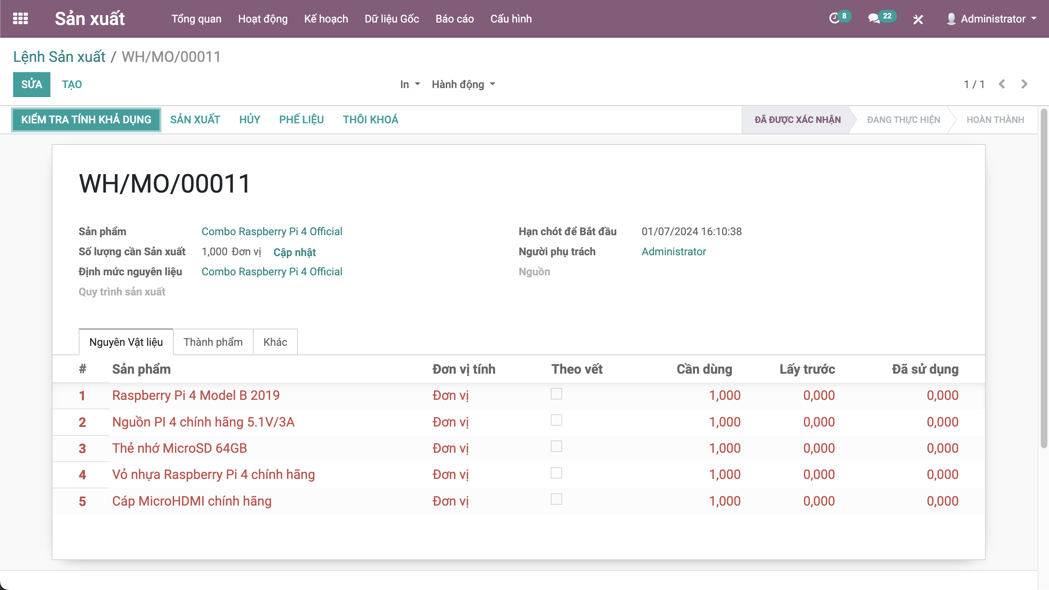Click the Kiểm tra tính khả dụng button
This screenshot has width=1049, height=590.
[86, 120]
